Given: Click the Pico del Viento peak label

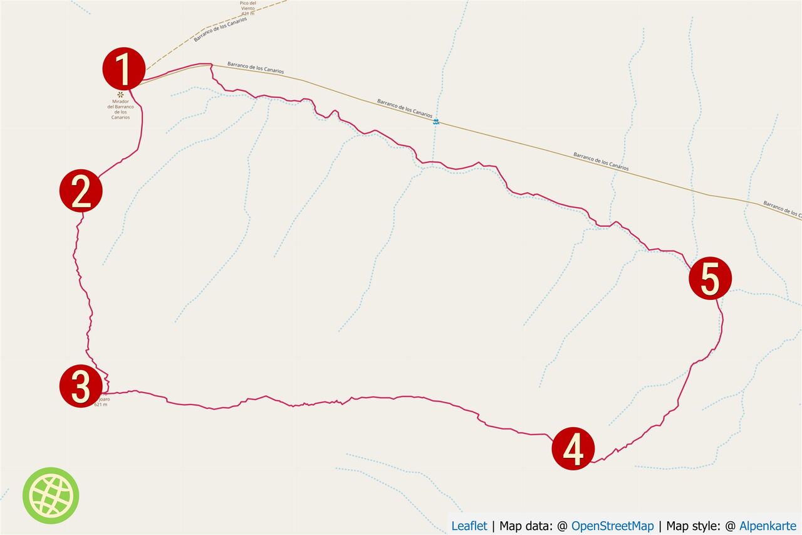Looking at the screenshot, I should point(248,8).
